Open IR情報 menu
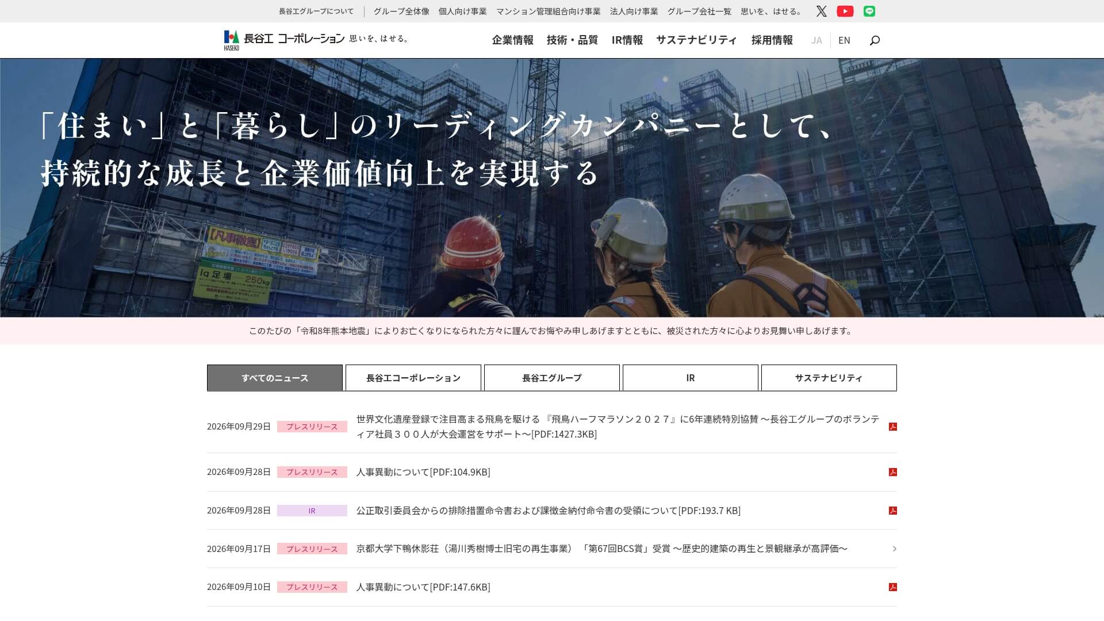The width and height of the screenshot is (1104, 621). pos(627,40)
